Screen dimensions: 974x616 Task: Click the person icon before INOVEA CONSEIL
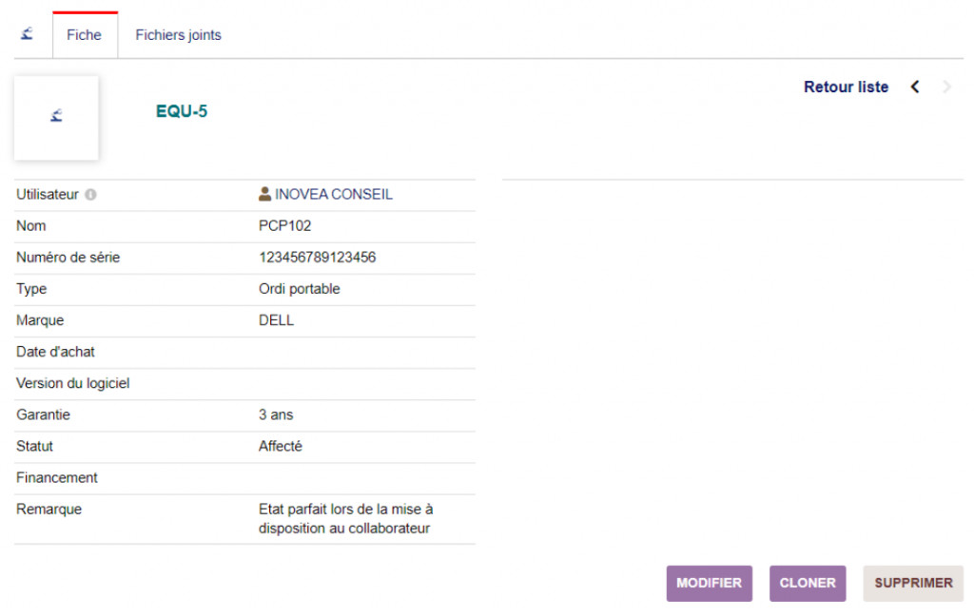(x=265, y=194)
